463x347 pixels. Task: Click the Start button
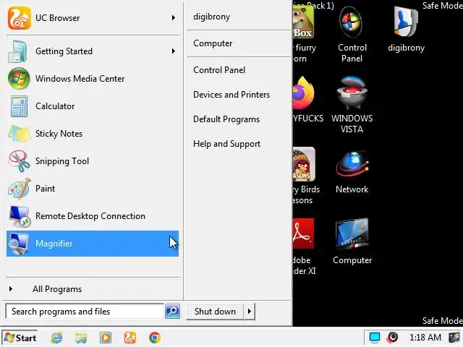pos(20,338)
